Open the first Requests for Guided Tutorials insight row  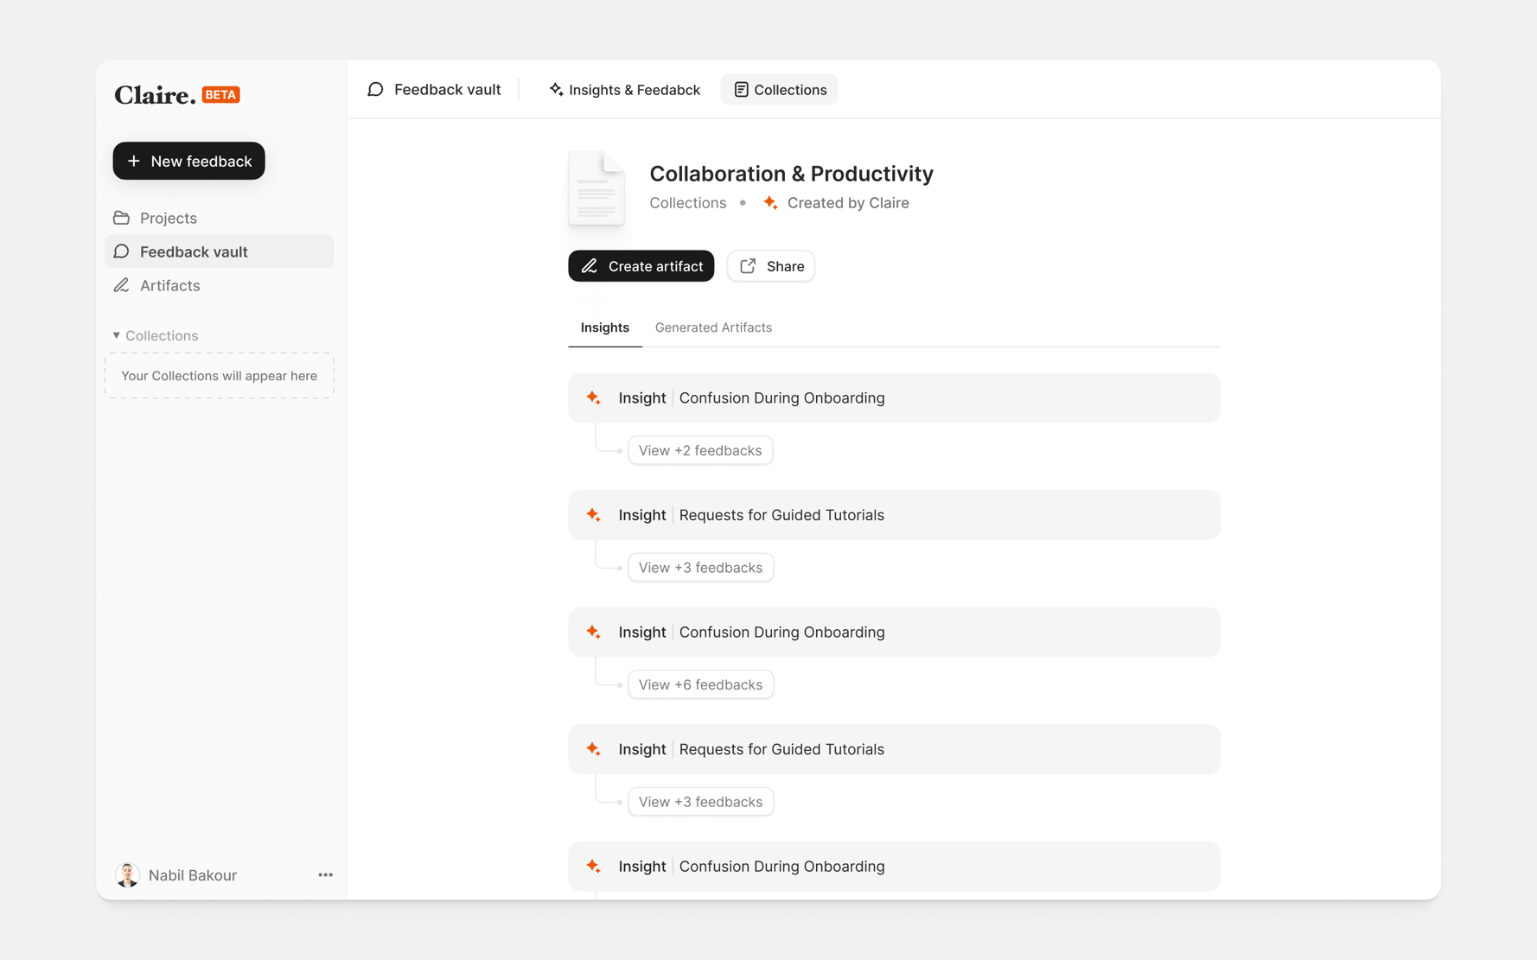[x=894, y=515]
